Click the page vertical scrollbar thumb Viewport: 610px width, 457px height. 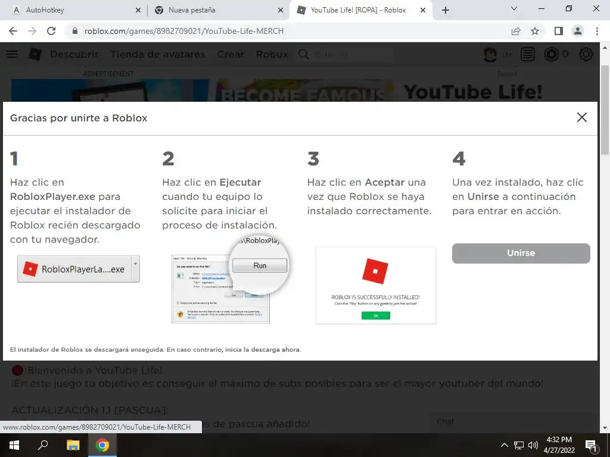pos(605,110)
